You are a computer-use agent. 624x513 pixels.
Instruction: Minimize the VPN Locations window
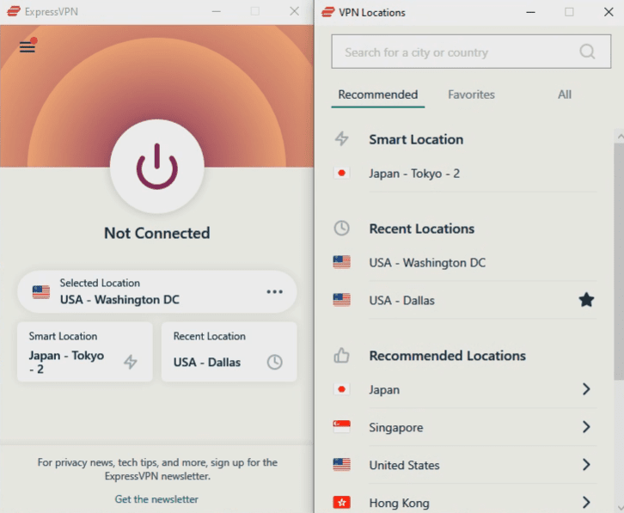(x=530, y=12)
